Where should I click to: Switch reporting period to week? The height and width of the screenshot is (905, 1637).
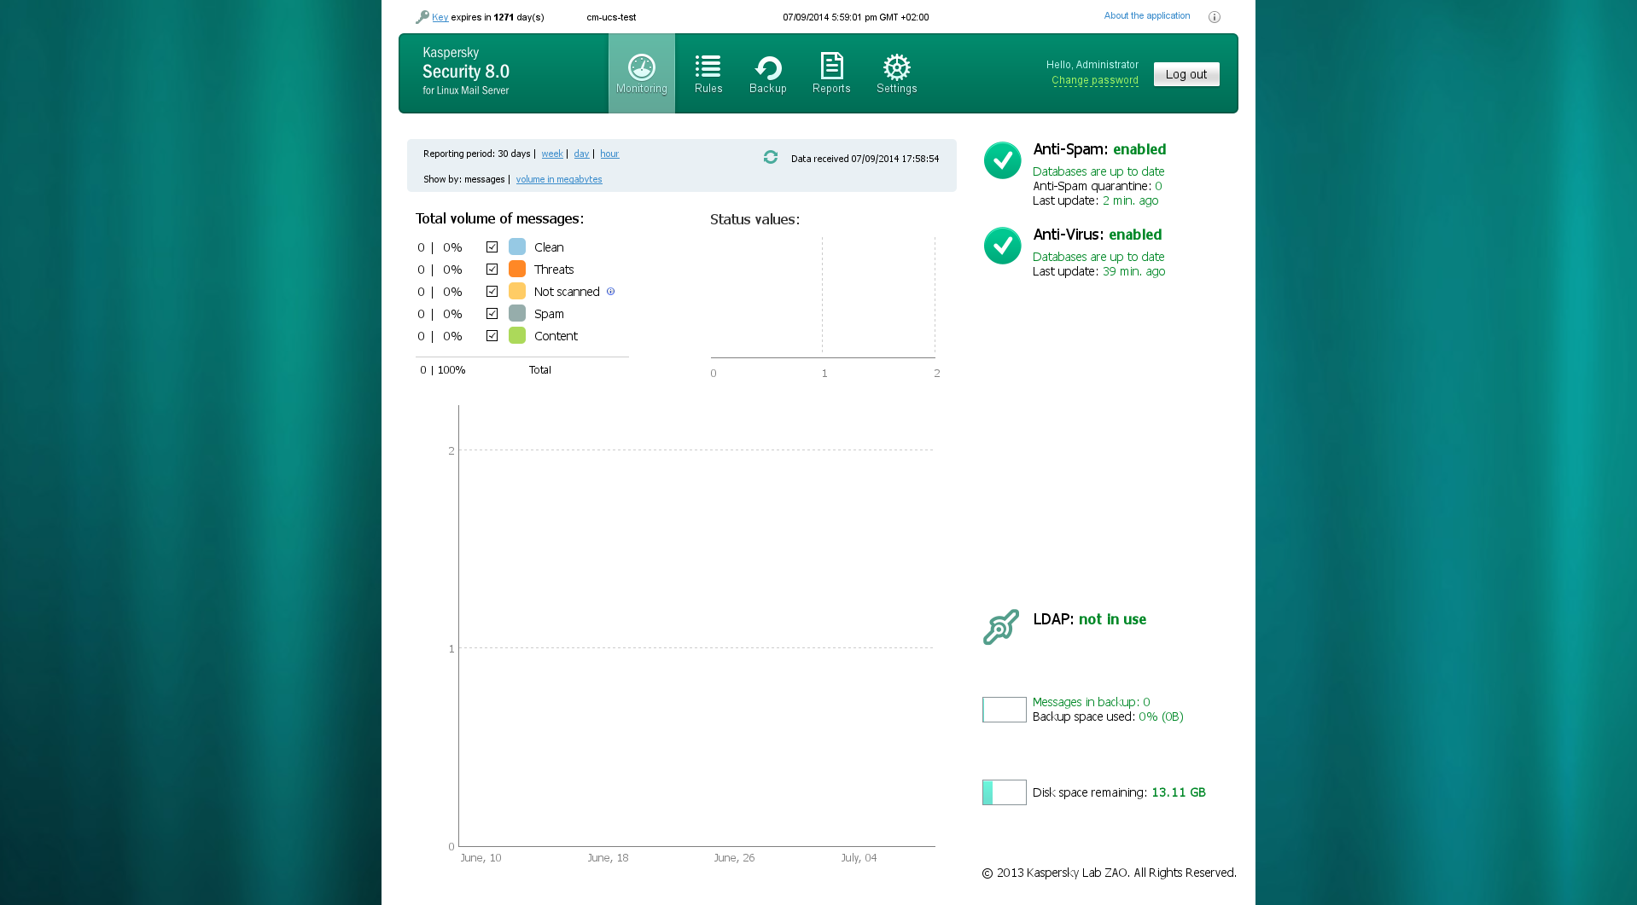551,154
